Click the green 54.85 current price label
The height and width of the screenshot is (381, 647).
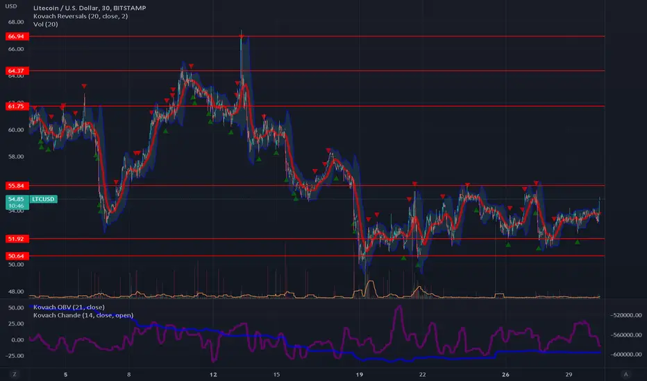pos(16,200)
